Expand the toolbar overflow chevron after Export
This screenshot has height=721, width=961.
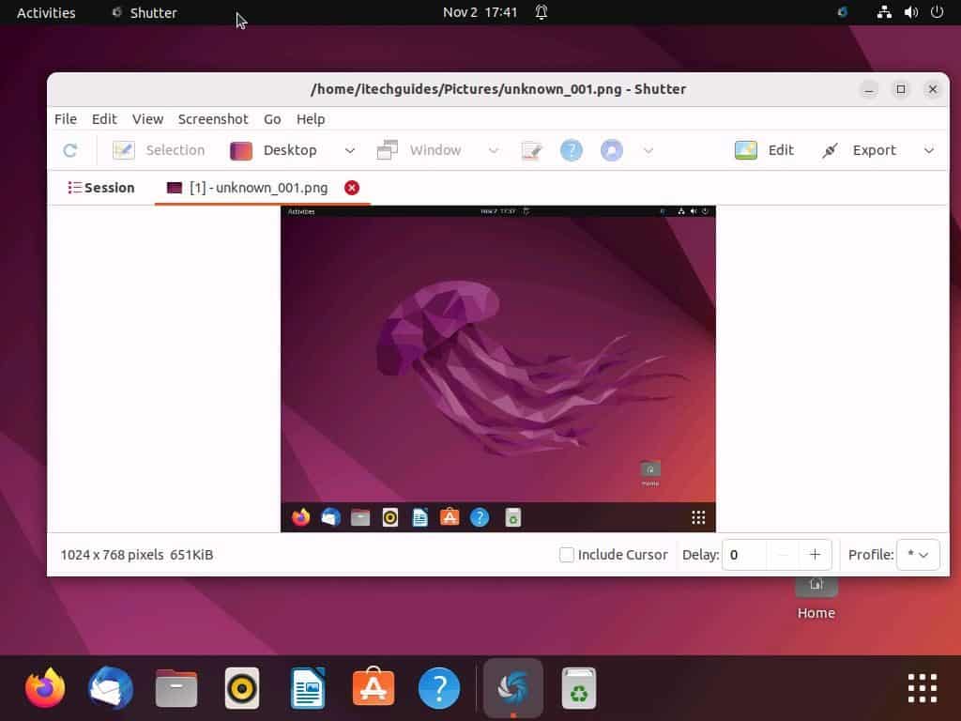[929, 150]
